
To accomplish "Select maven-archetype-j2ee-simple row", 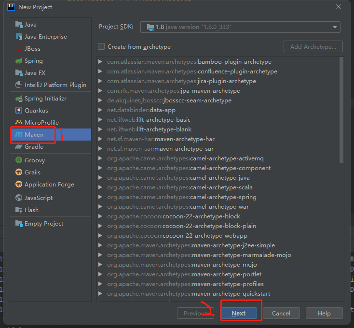I will click(x=218, y=245).
